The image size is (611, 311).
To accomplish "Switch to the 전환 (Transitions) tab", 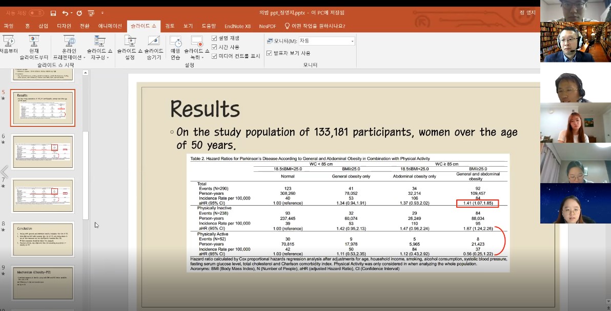I will pos(85,26).
